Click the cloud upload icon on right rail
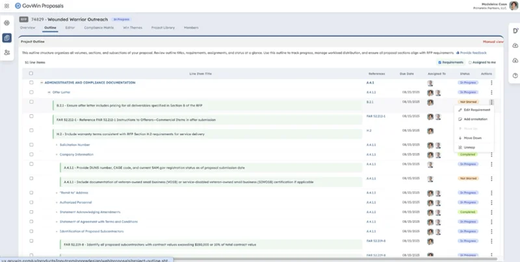Screen dimensions: 520x262 pos(515,45)
